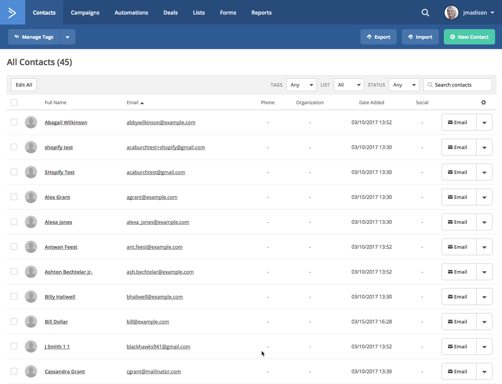Click the Import button
Image resolution: width=502 pixels, height=384 pixels.
tap(420, 37)
